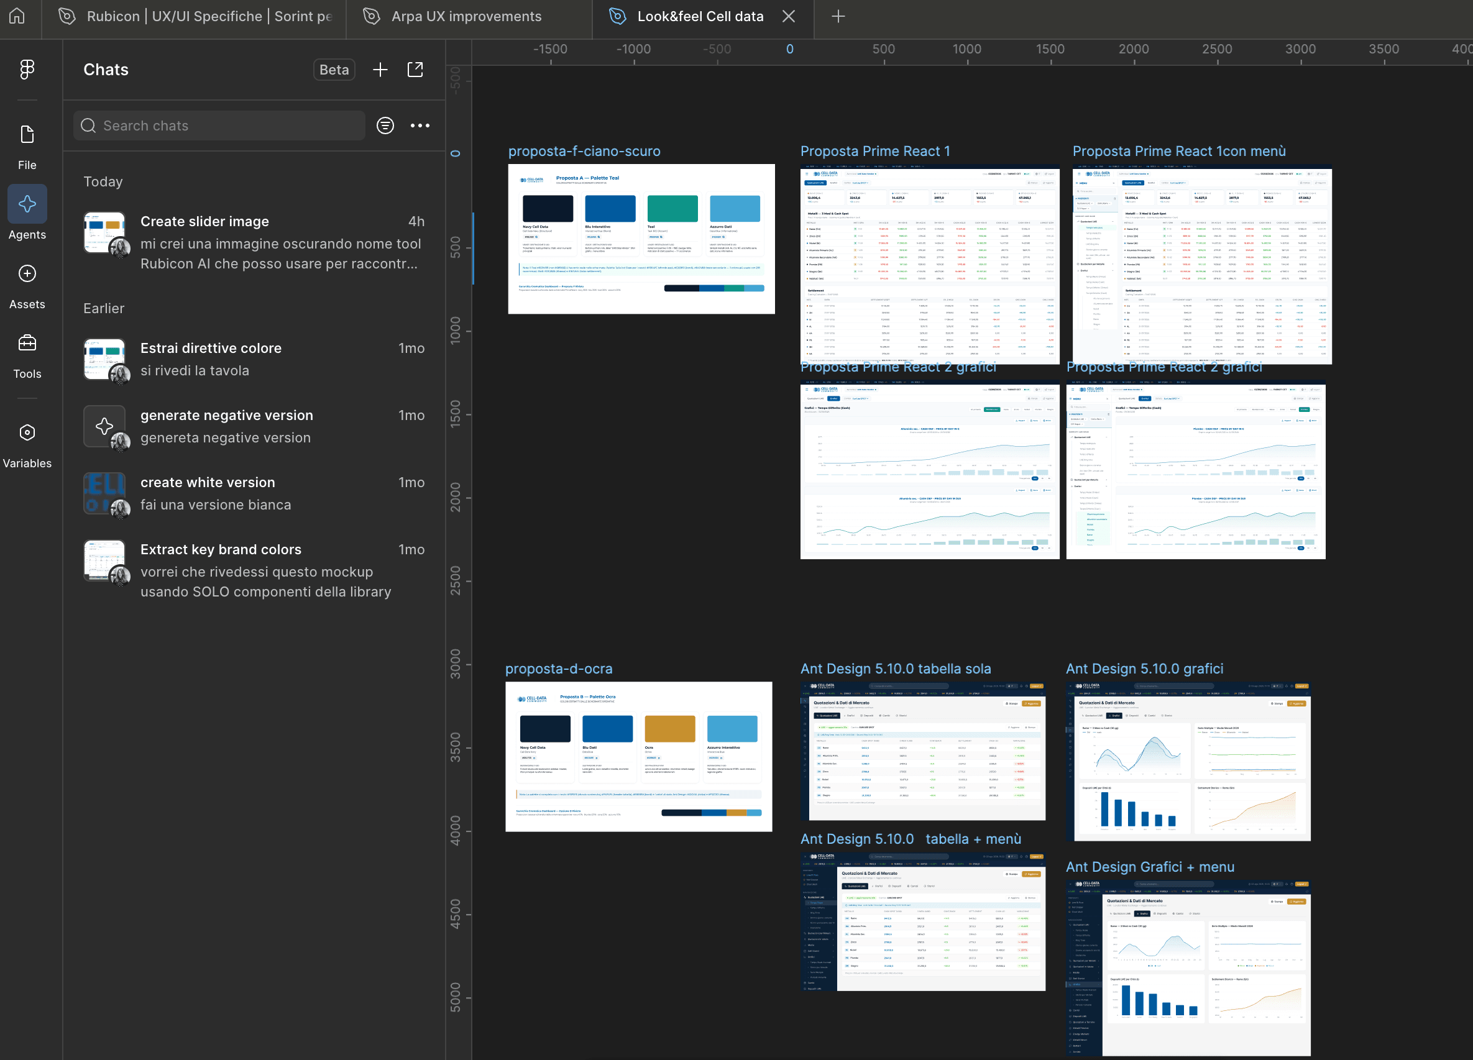Open the Create slider image chat

click(x=254, y=242)
